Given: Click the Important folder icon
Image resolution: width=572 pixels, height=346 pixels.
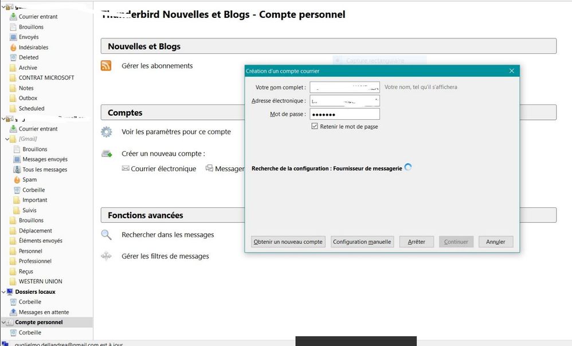Looking at the screenshot, I should [x=17, y=200].
